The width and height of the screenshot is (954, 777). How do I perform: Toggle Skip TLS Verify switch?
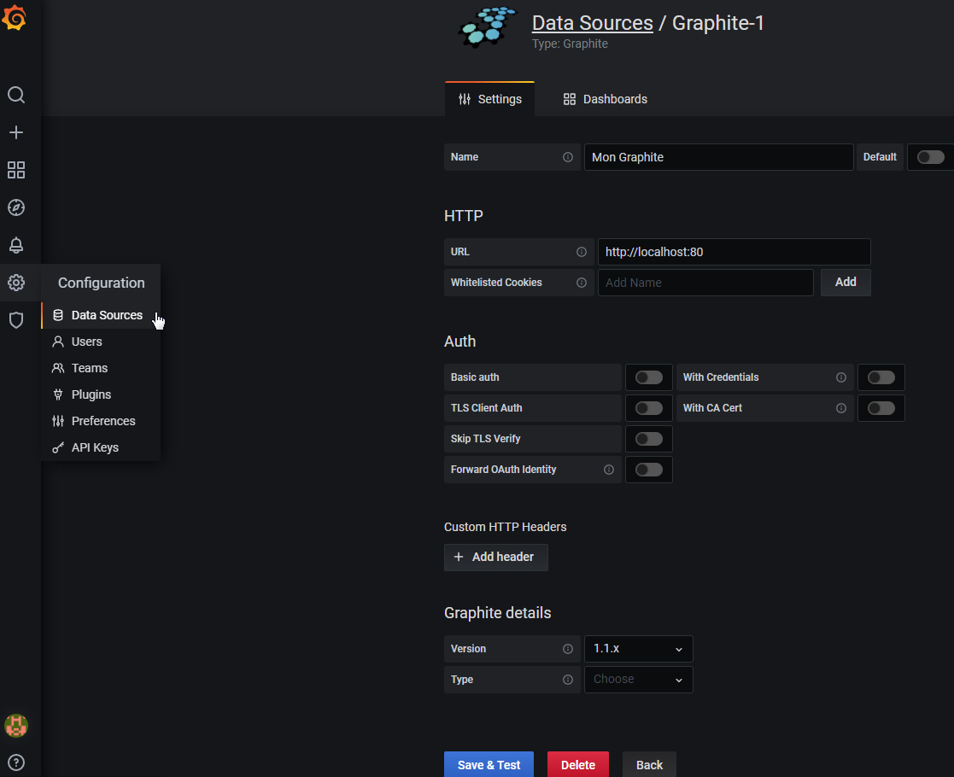click(648, 439)
